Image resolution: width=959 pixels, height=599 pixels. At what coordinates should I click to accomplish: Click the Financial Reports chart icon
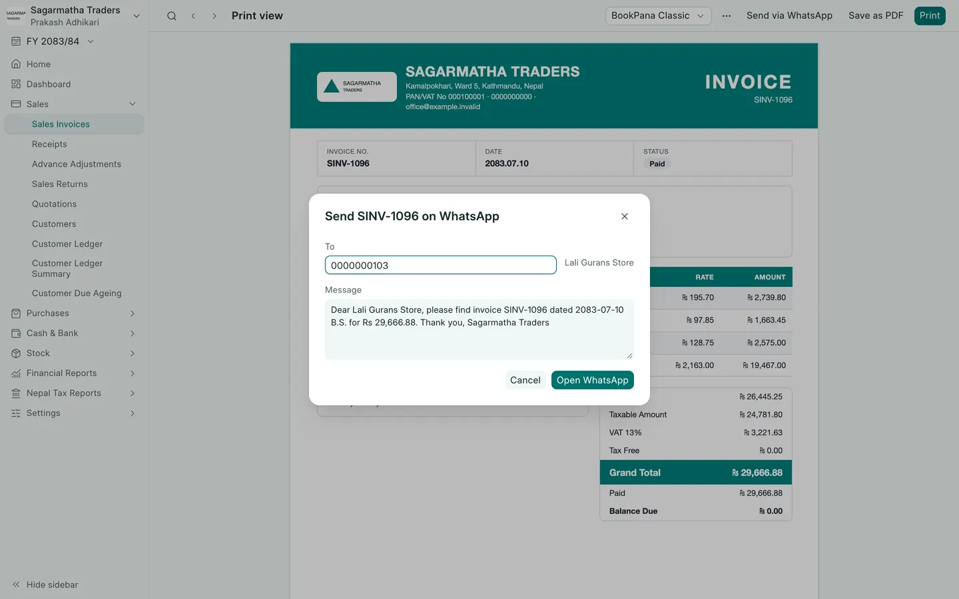click(x=16, y=373)
